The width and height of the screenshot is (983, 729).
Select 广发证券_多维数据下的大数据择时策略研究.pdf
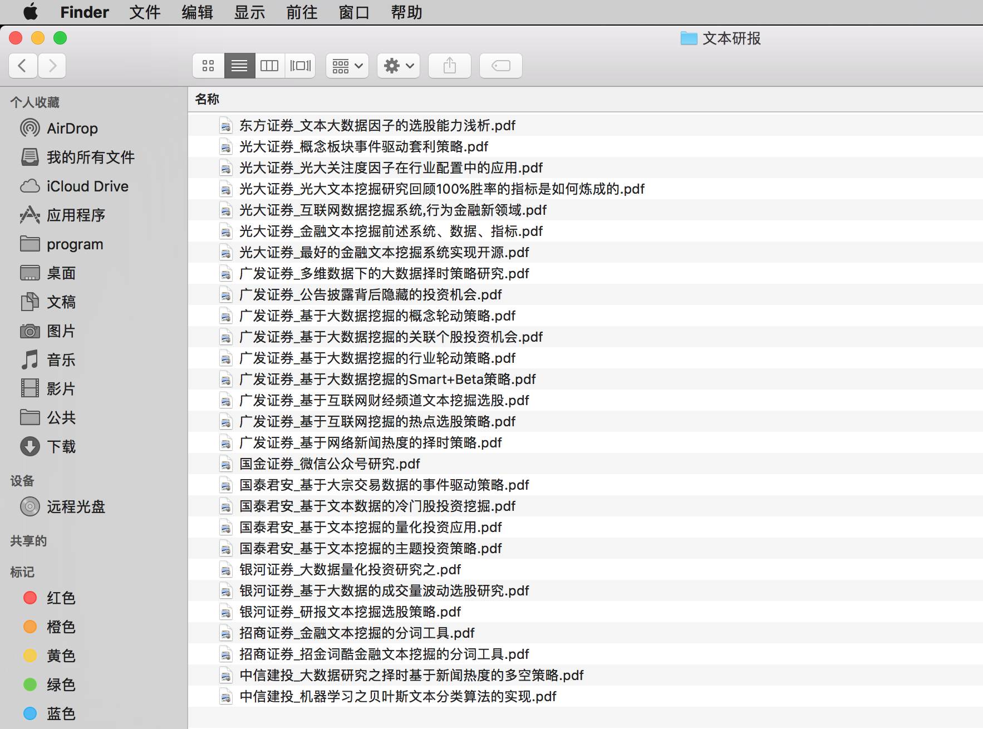tap(586, 273)
